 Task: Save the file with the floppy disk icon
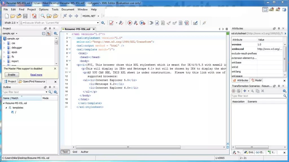pos(25,16)
